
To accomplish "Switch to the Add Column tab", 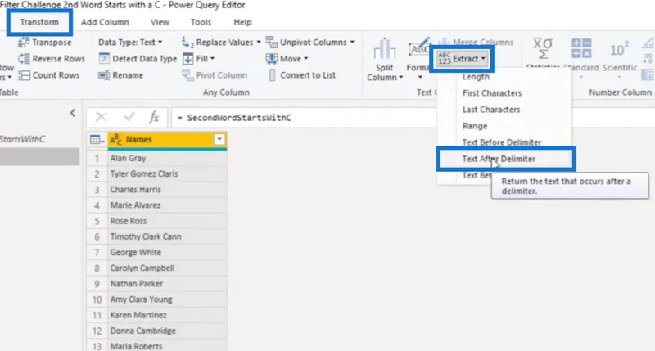I will (x=105, y=22).
